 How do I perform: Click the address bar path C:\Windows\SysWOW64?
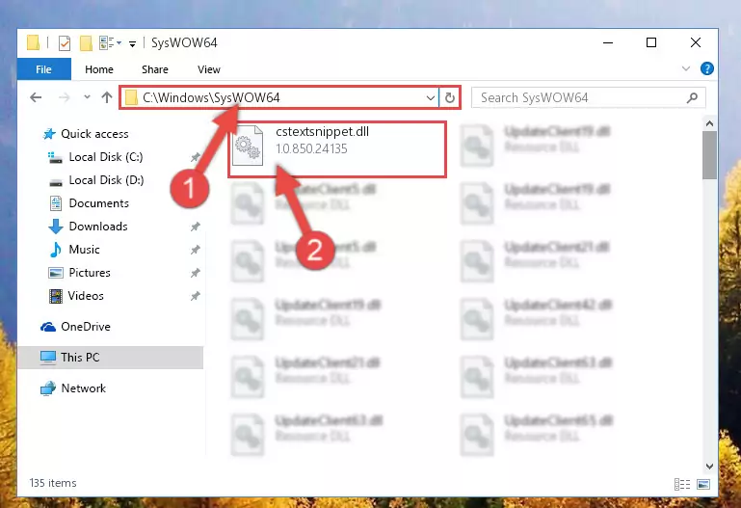point(211,97)
